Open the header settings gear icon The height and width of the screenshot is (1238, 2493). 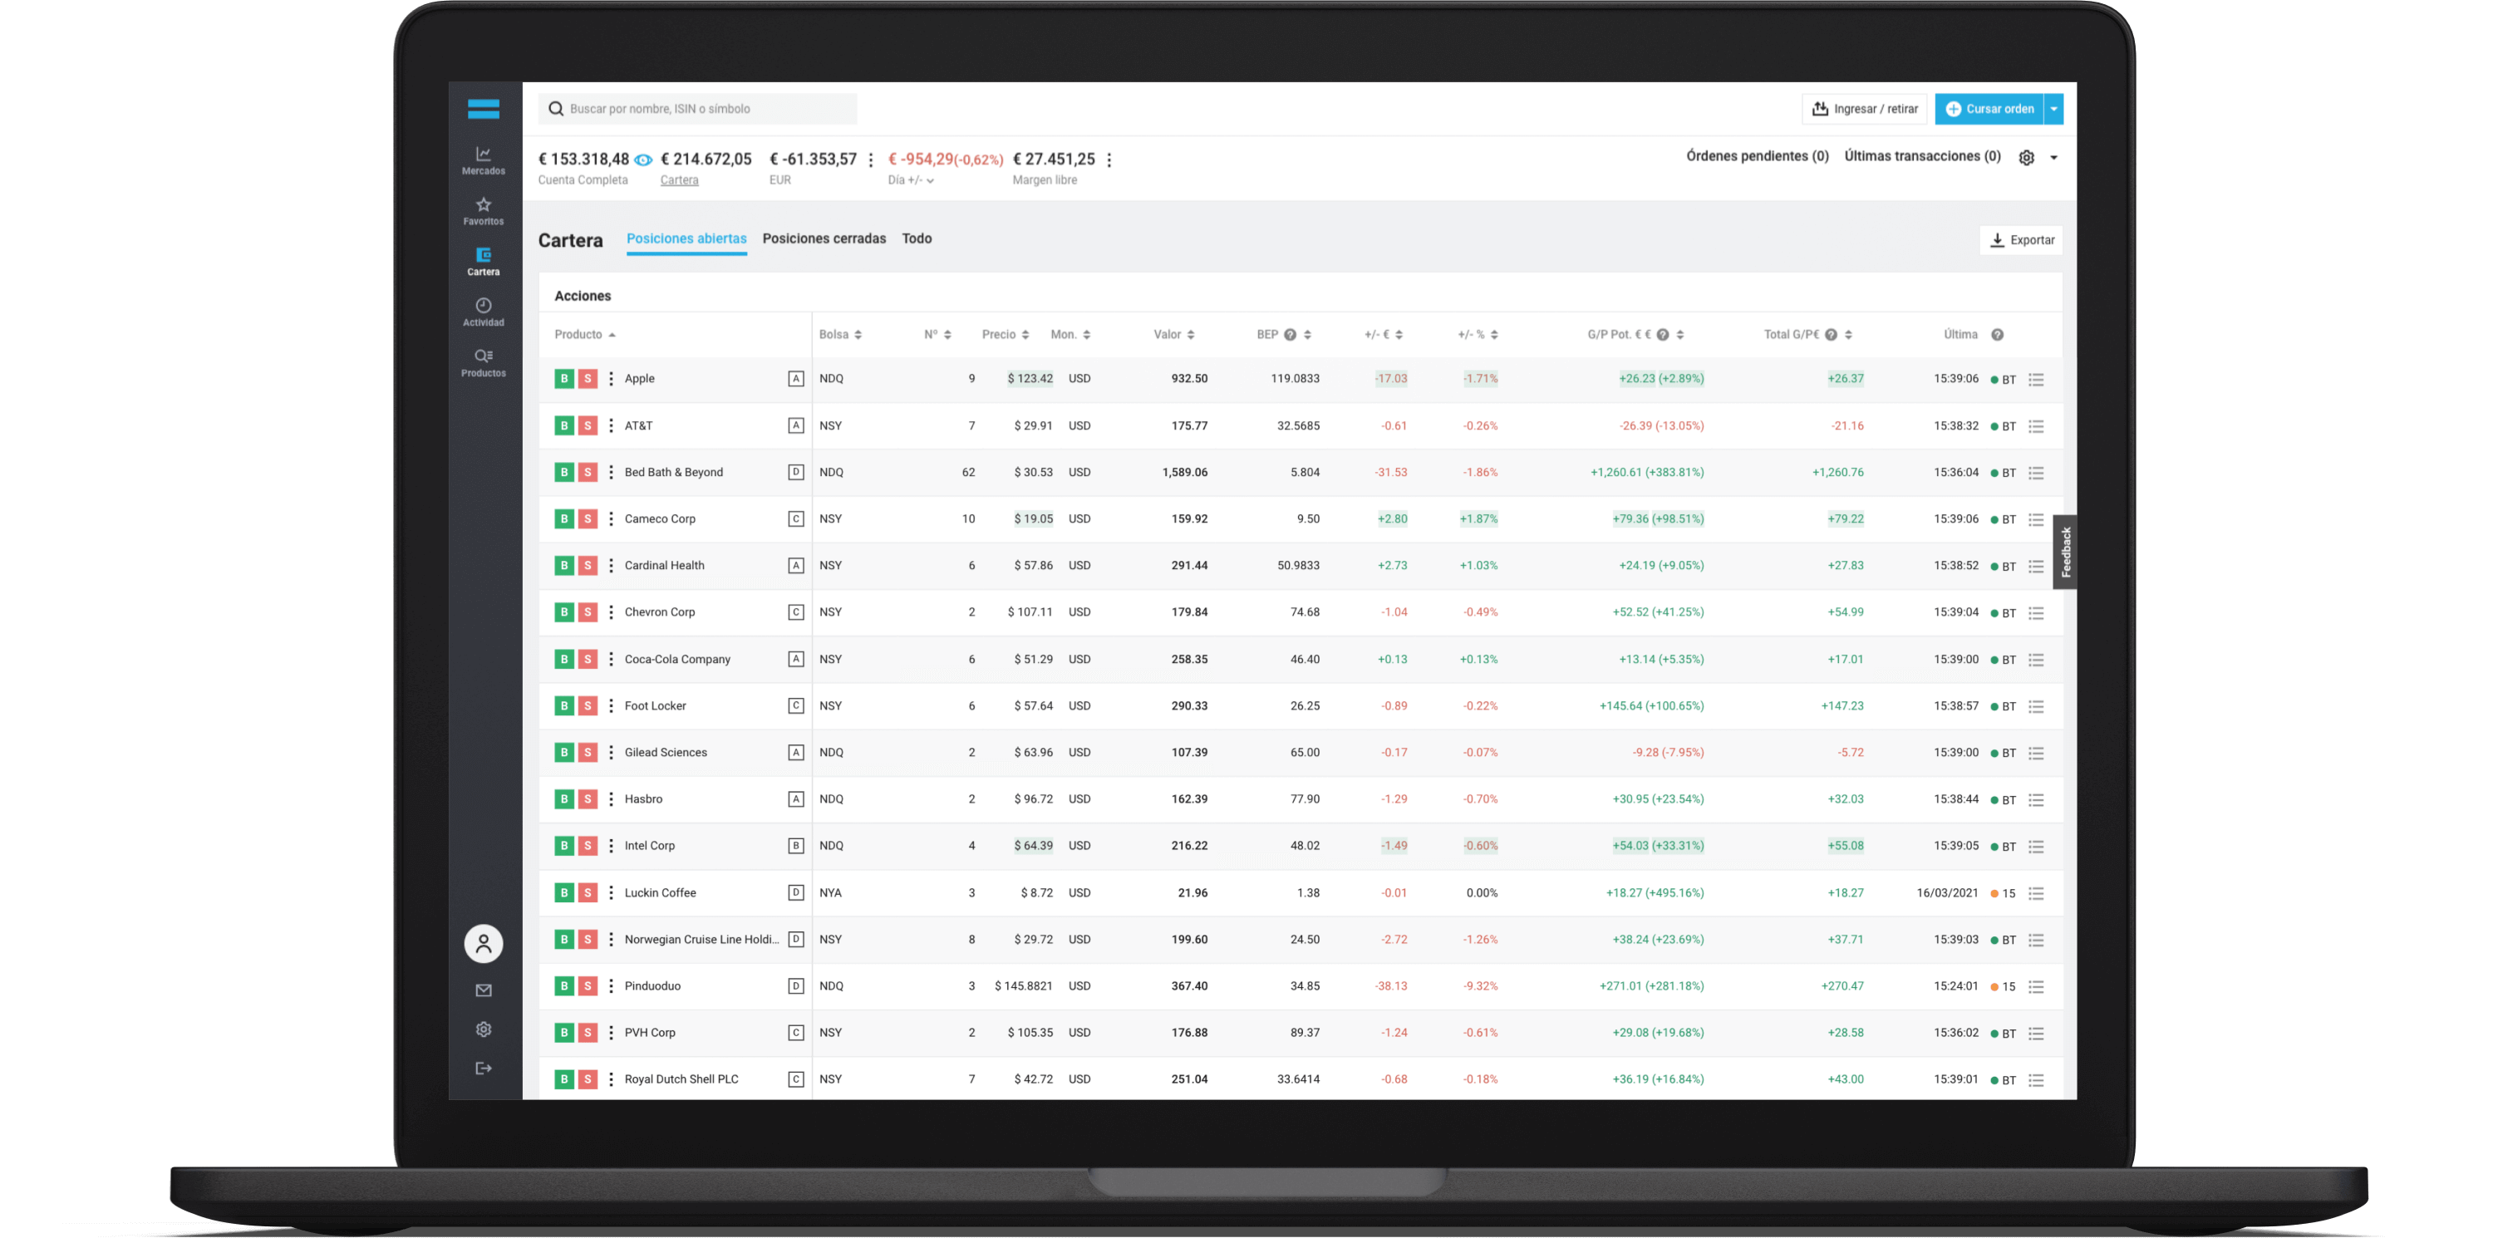2026,158
